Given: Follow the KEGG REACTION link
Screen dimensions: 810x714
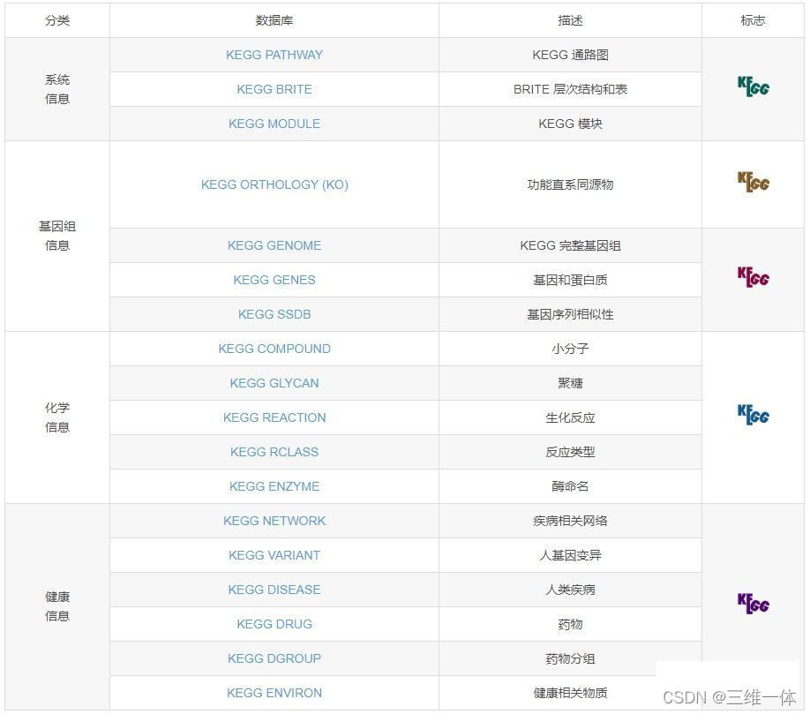Looking at the screenshot, I should click(274, 417).
